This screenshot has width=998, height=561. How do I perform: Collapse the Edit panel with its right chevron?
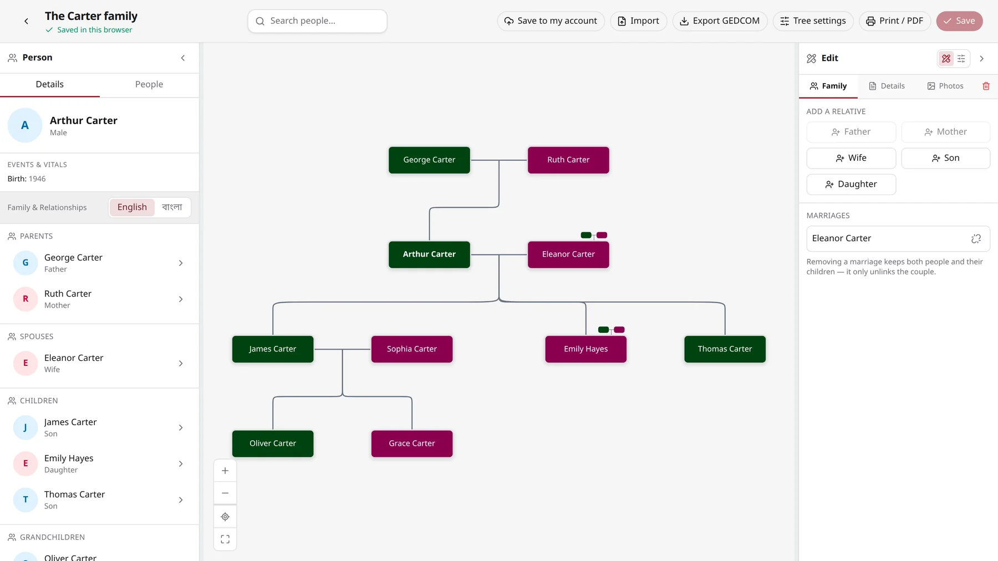coord(981,58)
